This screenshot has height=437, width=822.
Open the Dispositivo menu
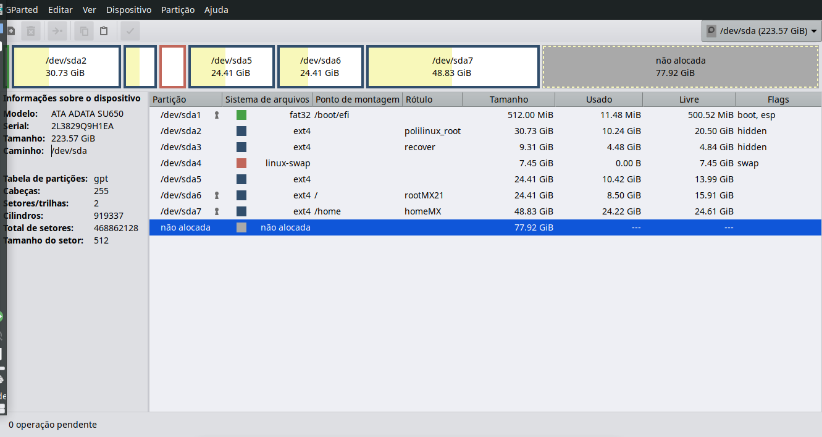point(128,10)
